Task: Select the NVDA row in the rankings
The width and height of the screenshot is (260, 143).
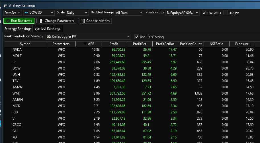Action: 17,50
